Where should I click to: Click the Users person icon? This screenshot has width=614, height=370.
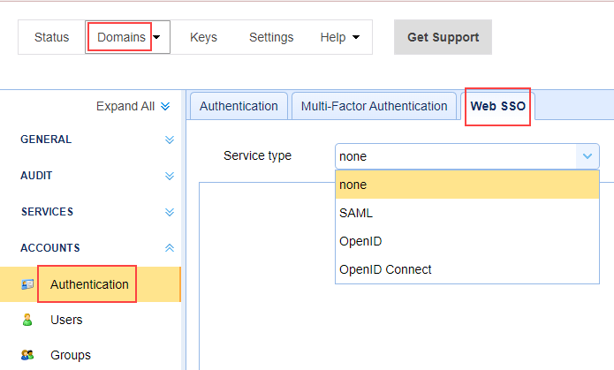point(27,320)
